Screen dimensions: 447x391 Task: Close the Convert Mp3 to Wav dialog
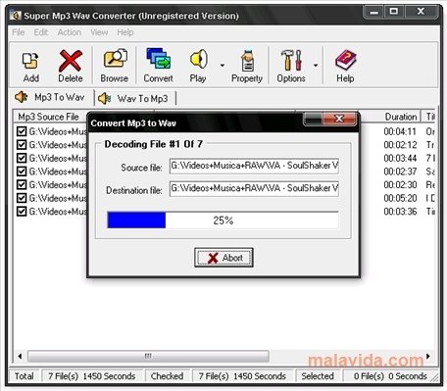(x=339, y=119)
